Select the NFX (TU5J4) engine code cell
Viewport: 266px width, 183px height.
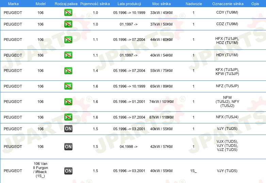(227, 117)
